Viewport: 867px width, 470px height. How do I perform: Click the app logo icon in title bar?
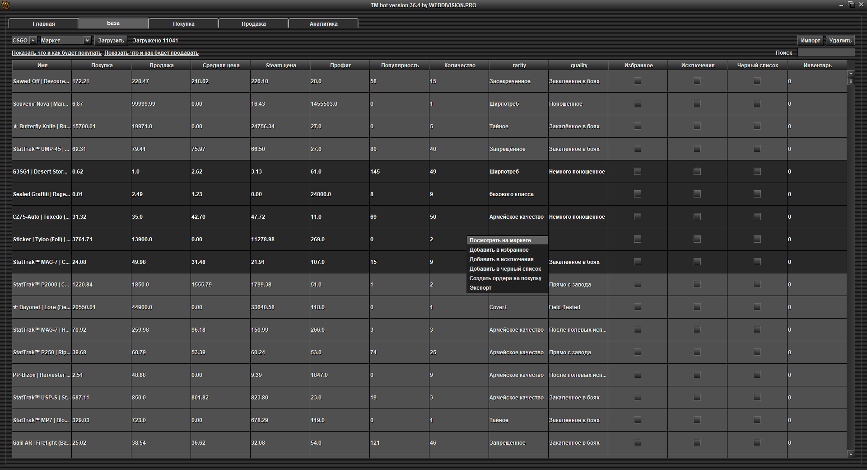coord(5,5)
